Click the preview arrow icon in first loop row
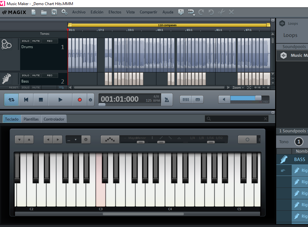Image resolution: width=308 pixels, height=227 pixels. [x=283, y=171]
